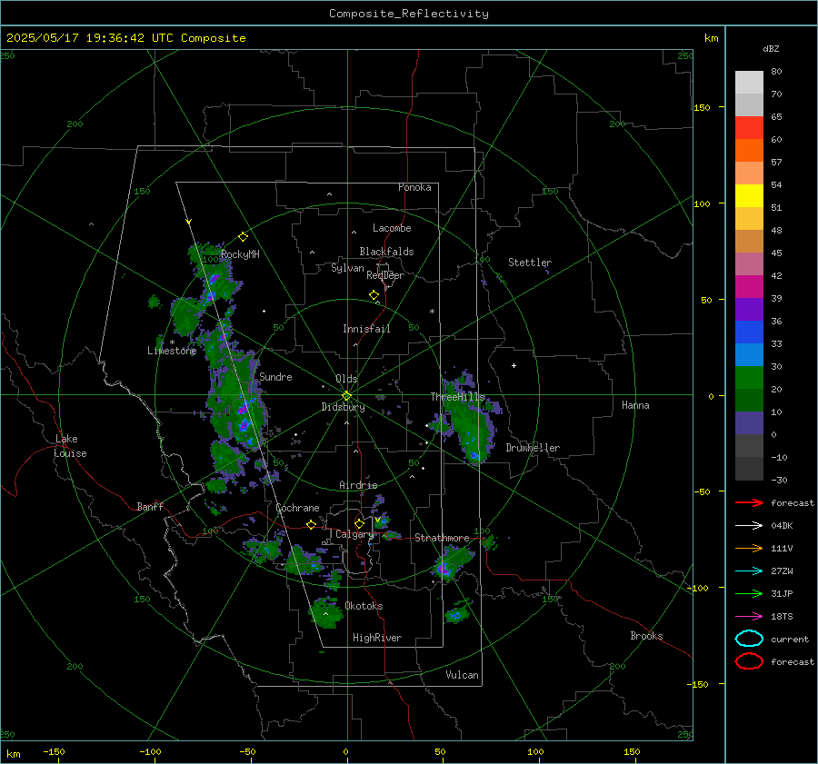This screenshot has width=818, height=764.
Task: Click the yellow diamond marker below RedDeer
Action: point(374,295)
